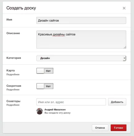This screenshot has width=134, height=136.
Task: Click the description textarea resize handle
Action: [x=125, y=47]
